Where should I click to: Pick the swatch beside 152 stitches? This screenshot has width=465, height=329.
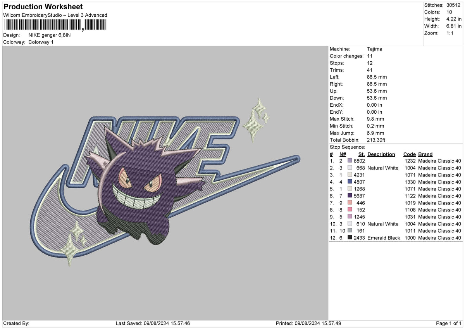click(x=350, y=210)
